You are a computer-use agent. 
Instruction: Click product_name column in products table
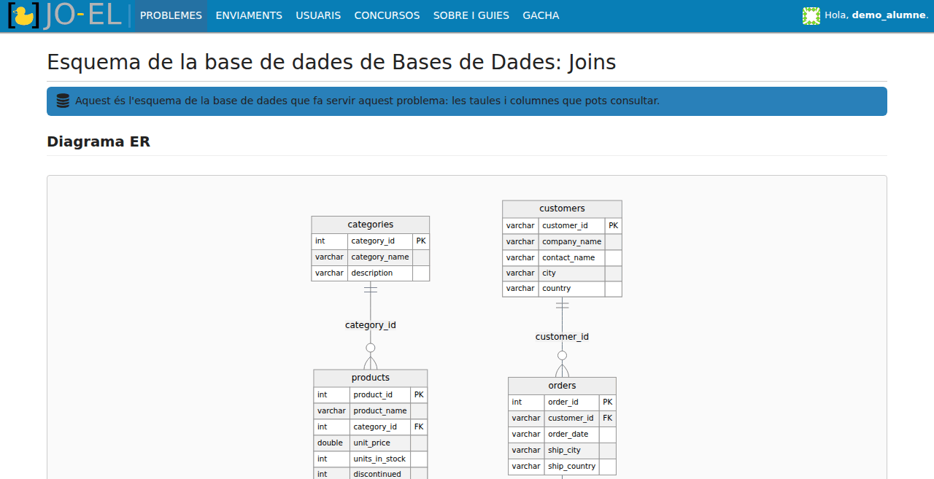tap(380, 411)
